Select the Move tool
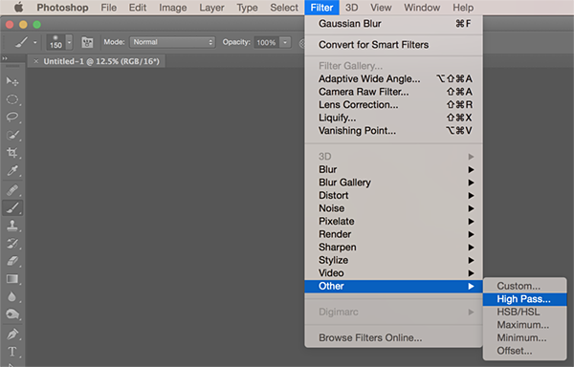Viewport: 574px width, 367px height. click(x=12, y=81)
